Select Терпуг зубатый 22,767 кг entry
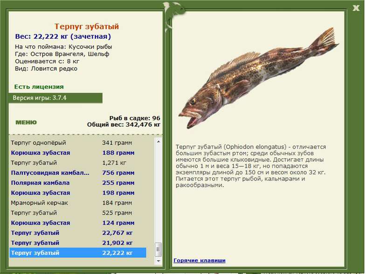The height and width of the screenshot is (274, 373). (78, 233)
